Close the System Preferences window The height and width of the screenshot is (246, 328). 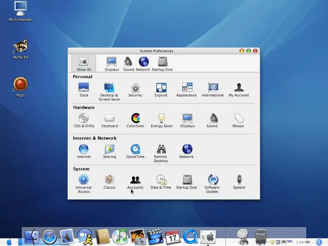point(255,51)
